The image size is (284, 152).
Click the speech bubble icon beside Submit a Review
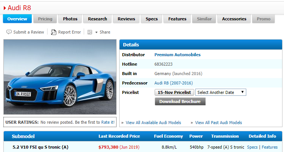pyautogui.click(x=9, y=32)
